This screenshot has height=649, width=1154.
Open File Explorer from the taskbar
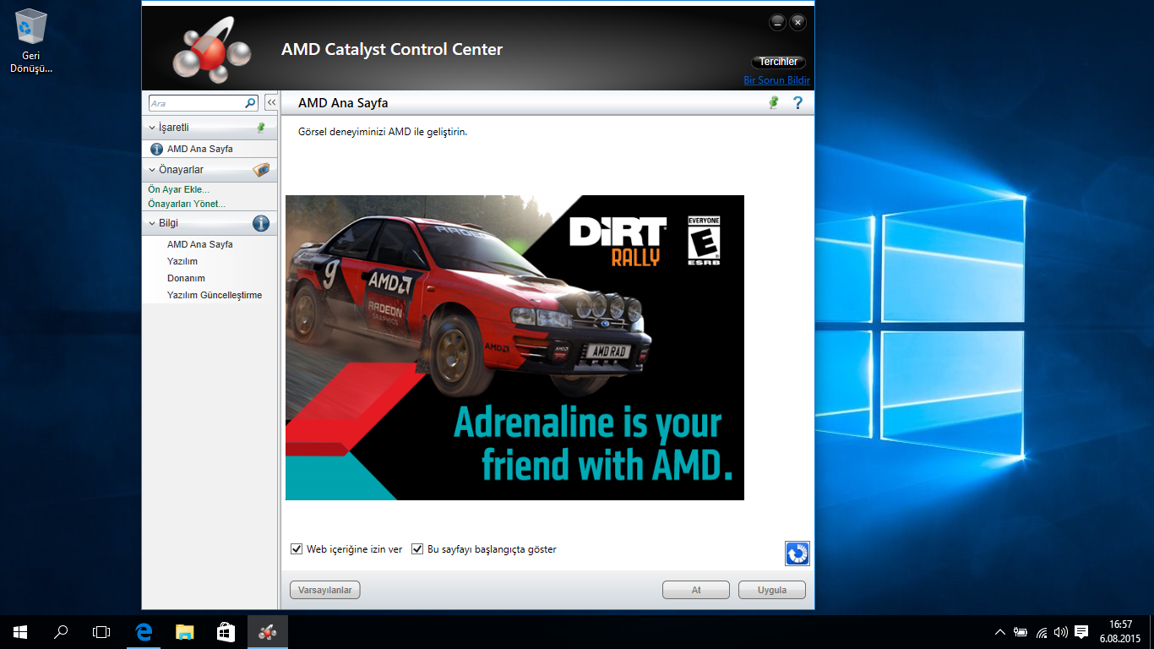point(185,632)
